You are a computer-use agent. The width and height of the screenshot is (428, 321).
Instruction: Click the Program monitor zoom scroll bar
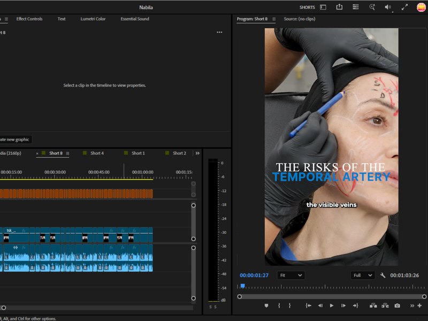point(332,297)
